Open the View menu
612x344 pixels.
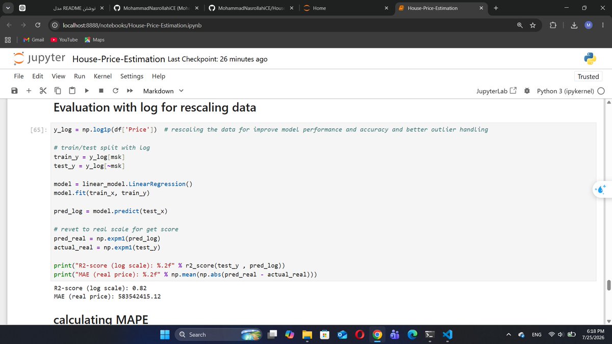pyautogui.click(x=58, y=76)
